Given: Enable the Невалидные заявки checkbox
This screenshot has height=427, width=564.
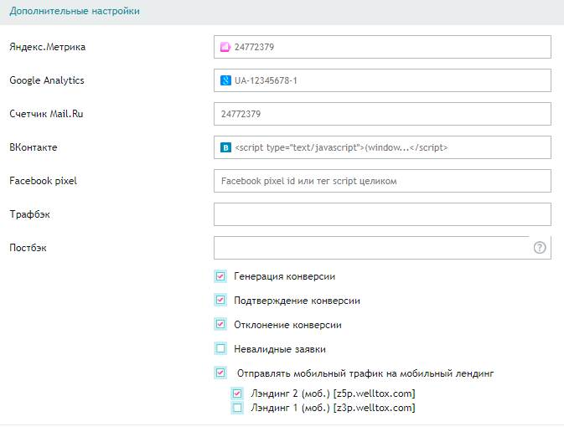Looking at the screenshot, I should pos(220,348).
